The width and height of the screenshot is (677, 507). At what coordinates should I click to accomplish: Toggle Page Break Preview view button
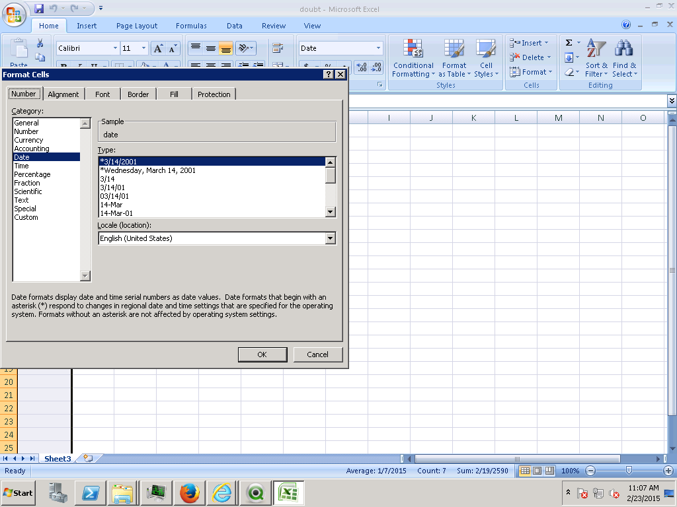tap(549, 471)
